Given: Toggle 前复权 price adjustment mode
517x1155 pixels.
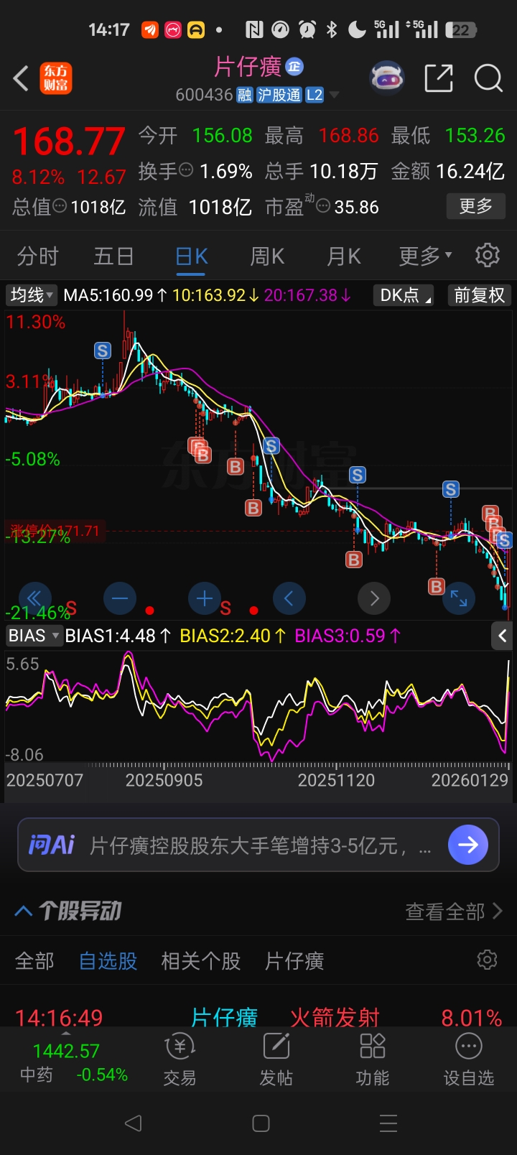Looking at the screenshot, I should click(x=480, y=295).
